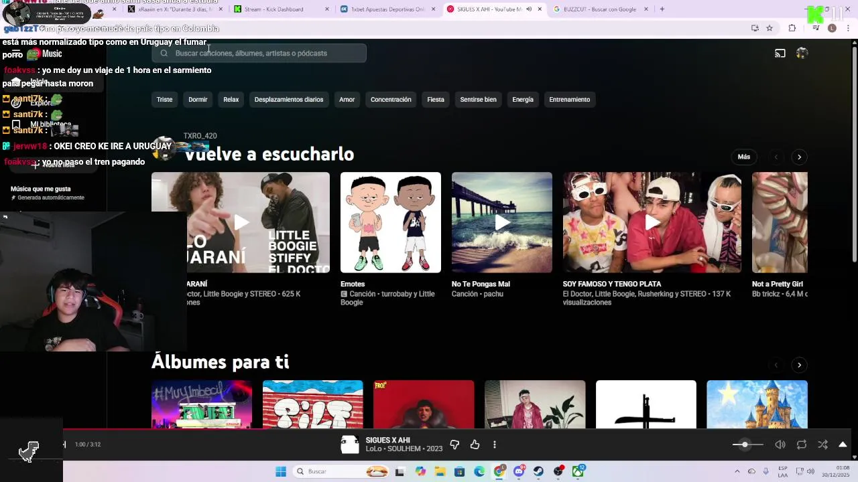Cast to a device using the cast icon
Screen dimensions: 858x482
coord(780,53)
